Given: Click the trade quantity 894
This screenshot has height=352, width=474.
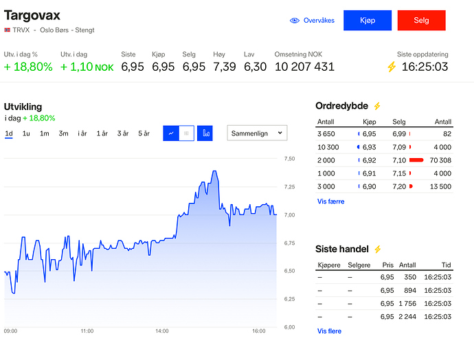Looking at the screenshot, I should pos(410,290).
